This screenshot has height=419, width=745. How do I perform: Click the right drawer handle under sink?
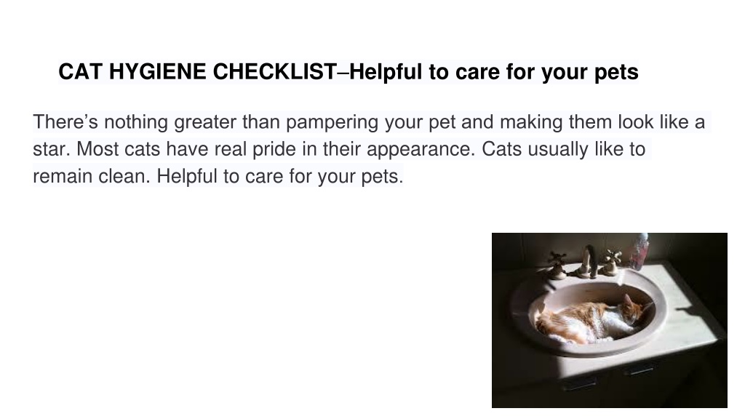(640, 369)
